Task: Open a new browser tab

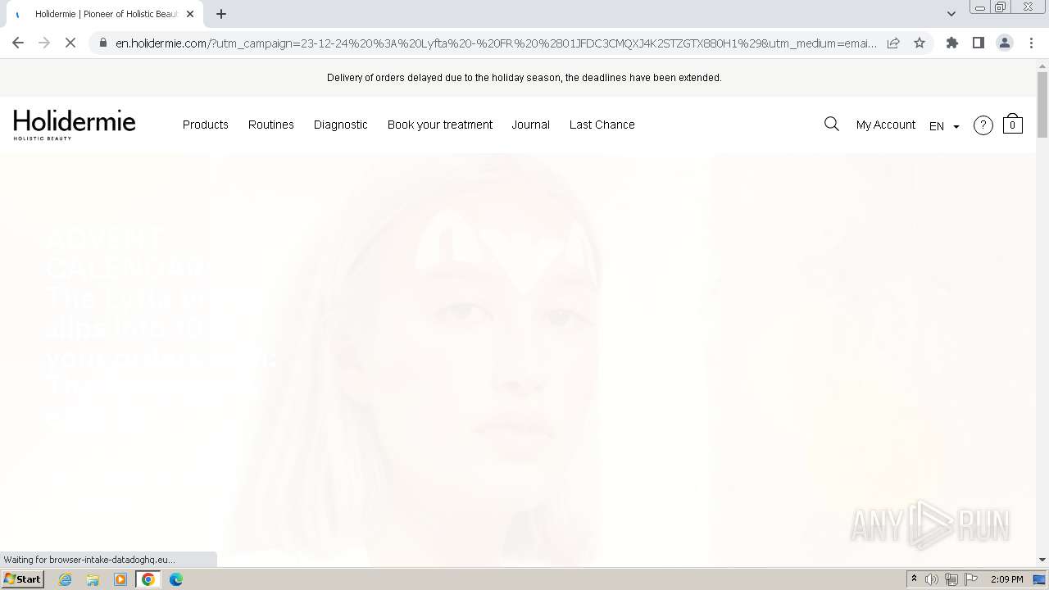Action: [x=221, y=14]
